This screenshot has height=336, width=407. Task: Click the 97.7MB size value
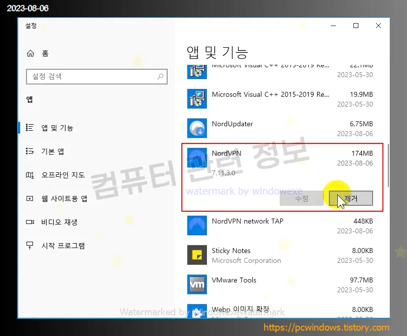click(361, 280)
